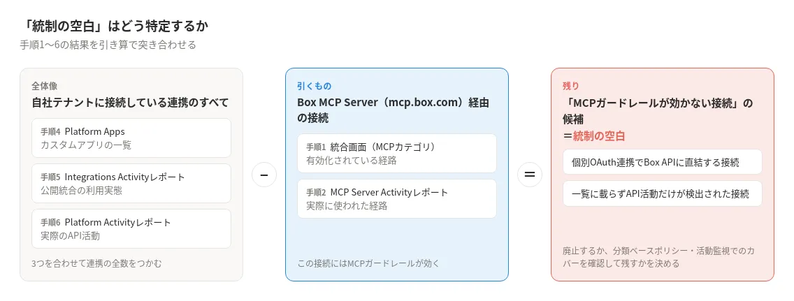
Task: Open the 手順5 Integrations Activityレポート card
Action: (x=131, y=184)
